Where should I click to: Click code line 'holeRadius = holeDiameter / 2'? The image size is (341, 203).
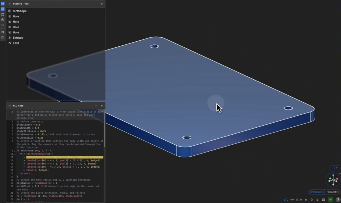point(37,183)
